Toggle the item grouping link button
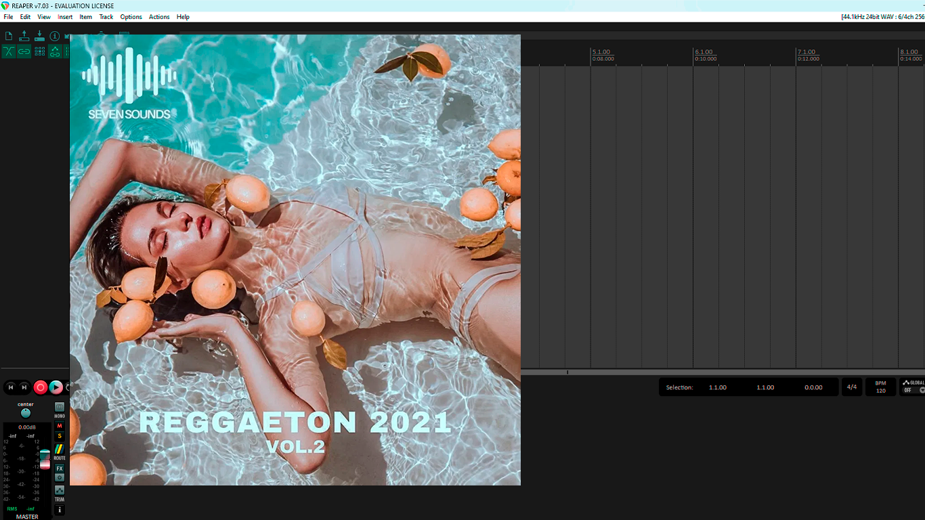This screenshot has width=925, height=520. point(24,51)
